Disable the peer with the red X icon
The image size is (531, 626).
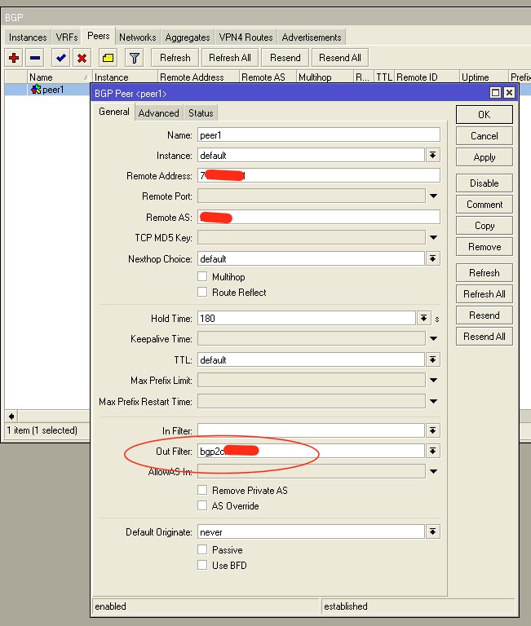click(82, 58)
